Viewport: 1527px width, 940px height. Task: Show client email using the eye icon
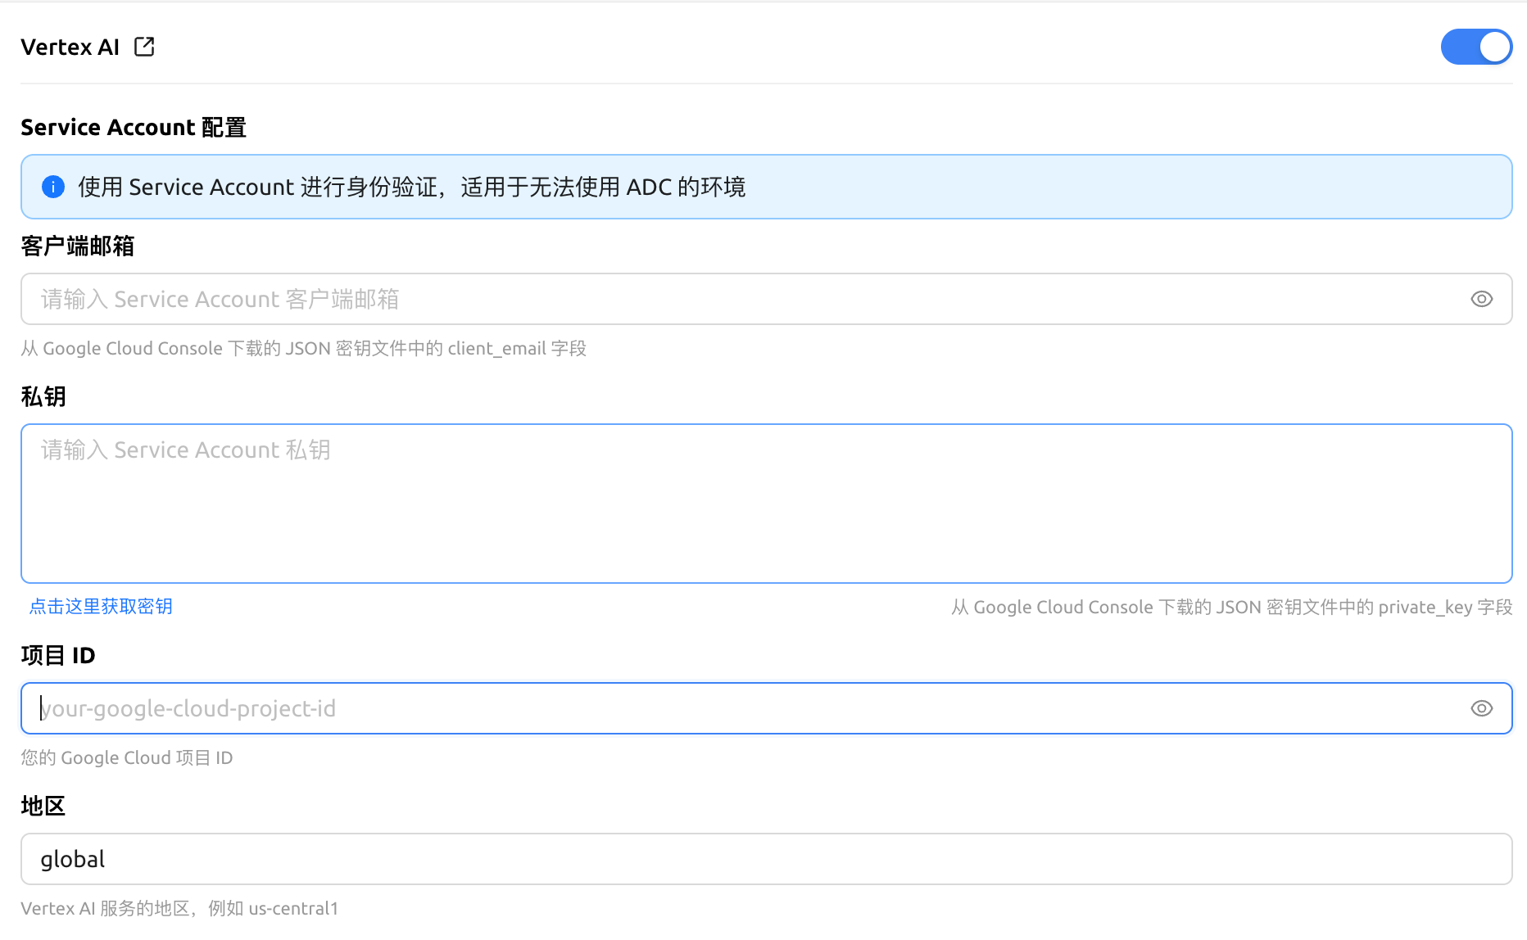coord(1481,299)
